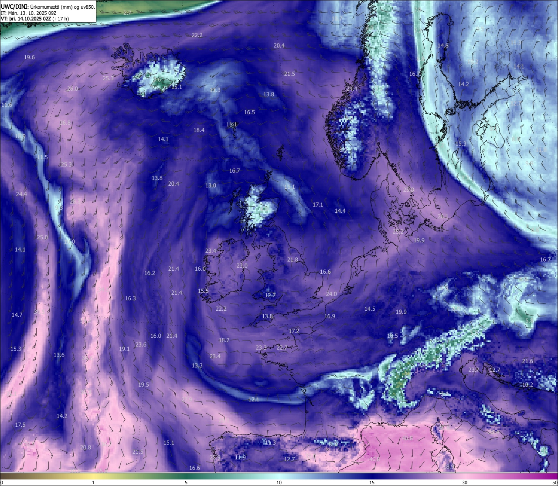
Task: Select the 17.5 value label
Action: (x=20, y=425)
